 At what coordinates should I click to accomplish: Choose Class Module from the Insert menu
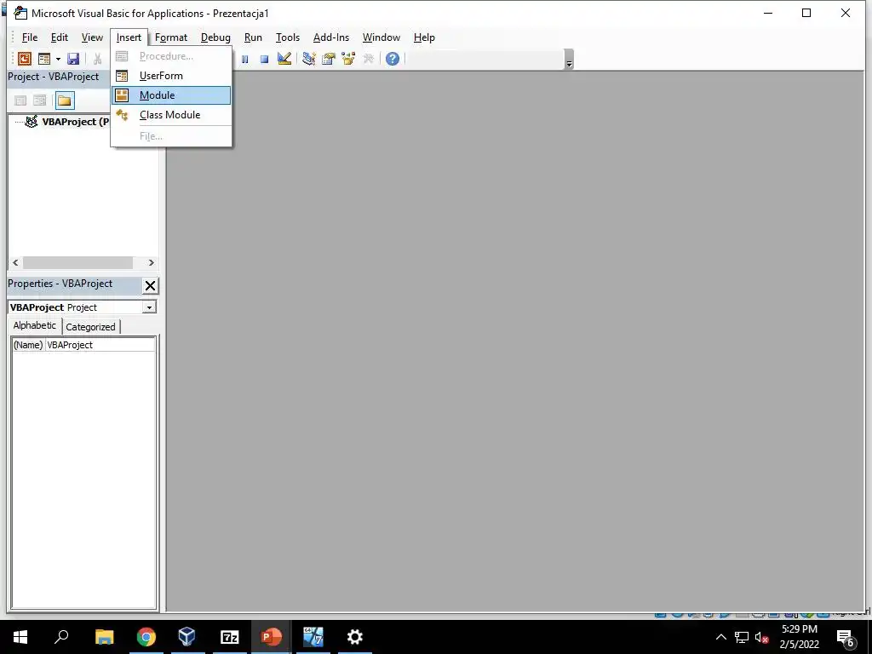click(x=171, y=115)
